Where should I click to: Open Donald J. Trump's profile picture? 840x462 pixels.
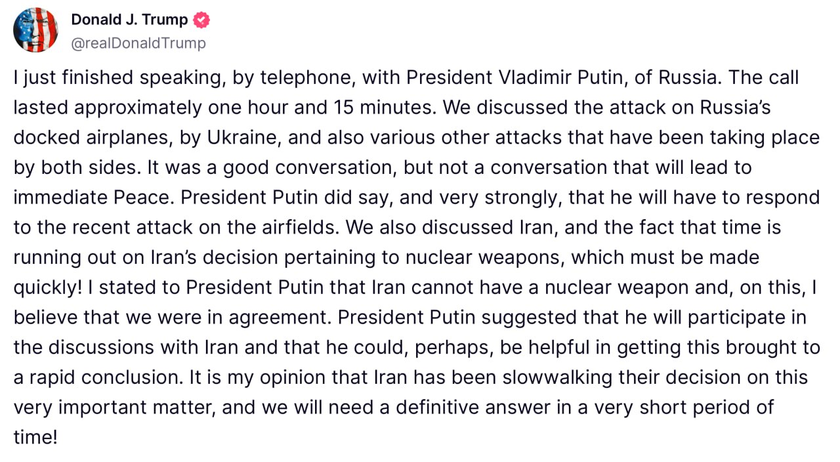[35, 30]
